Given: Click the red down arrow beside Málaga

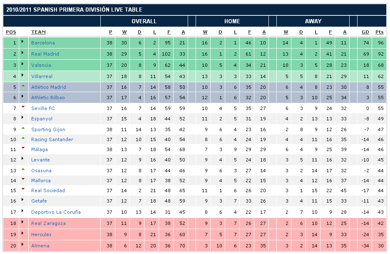Looking at the screenshot, I should (23, 148).
